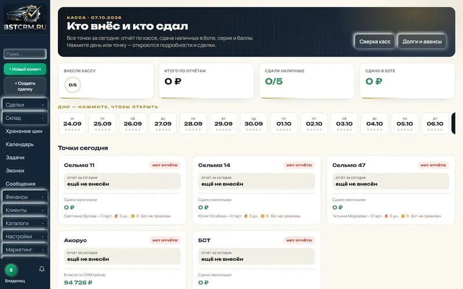Open the Задачи section

coord(15,157)
